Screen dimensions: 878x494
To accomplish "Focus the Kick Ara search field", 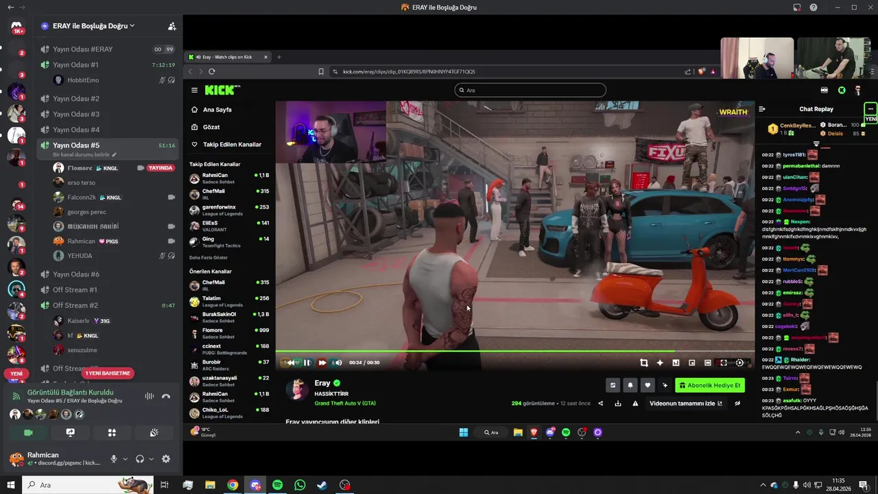I will click(530, 90).
